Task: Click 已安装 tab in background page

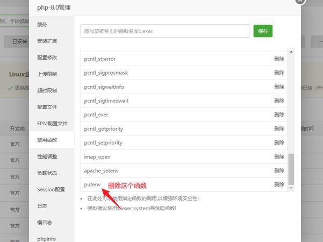Action: pos(20,41)
